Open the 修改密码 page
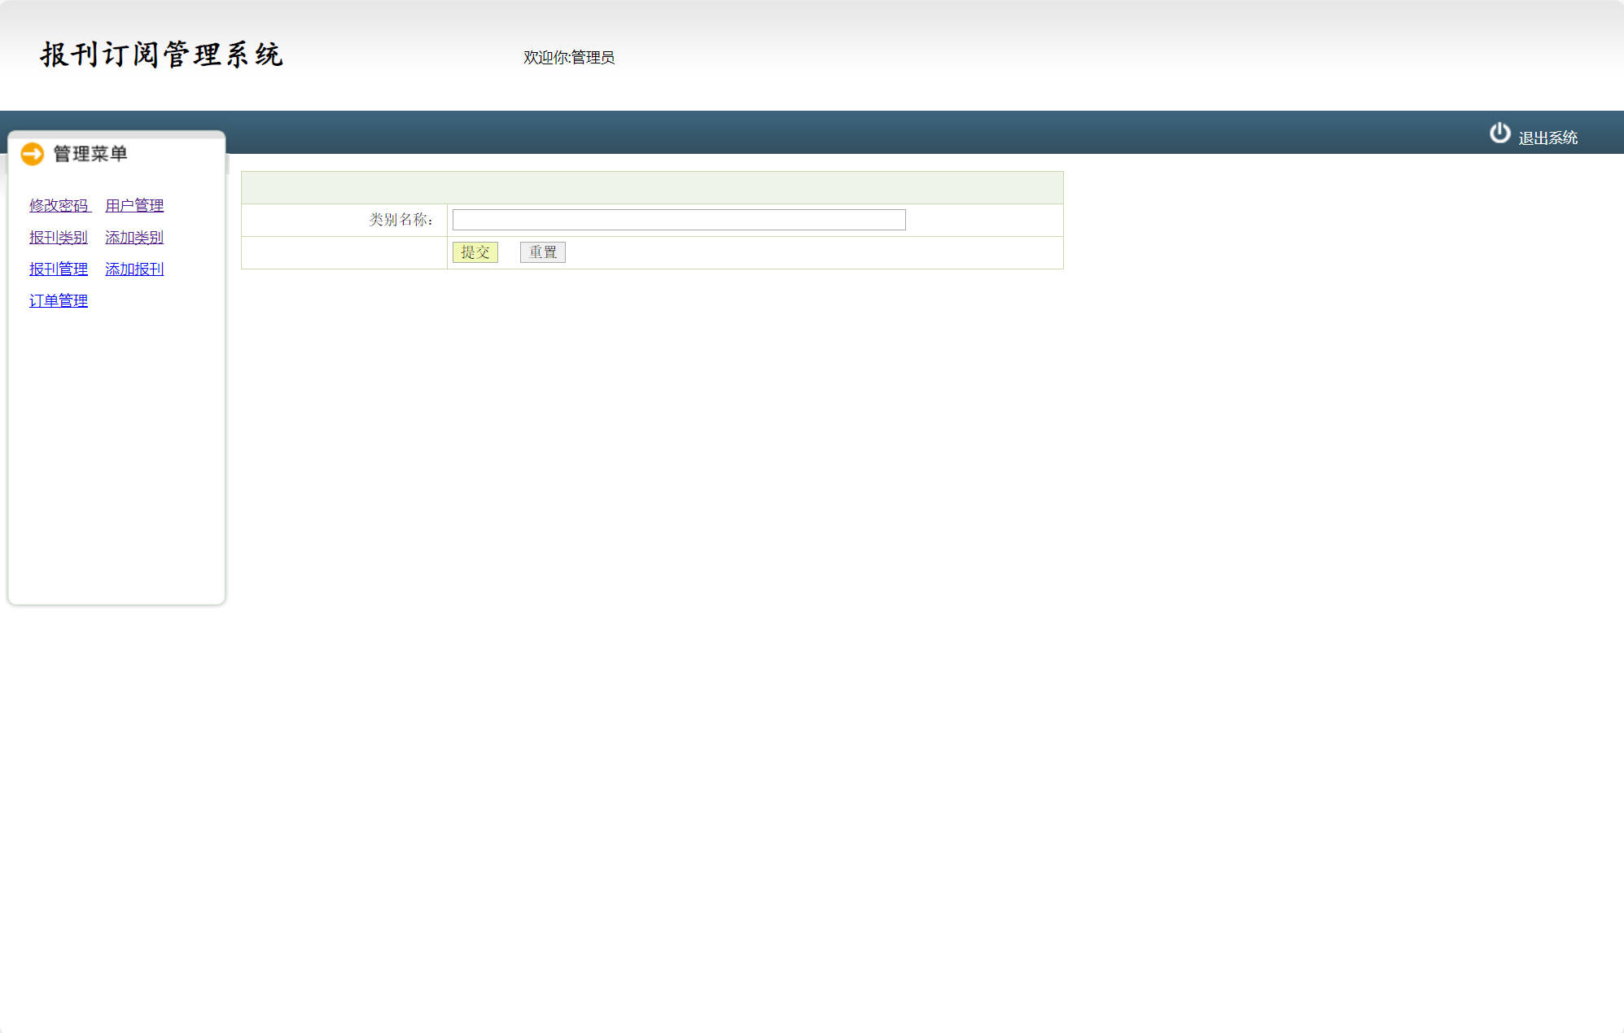The image size is (1624, 1033). point(59,206)
